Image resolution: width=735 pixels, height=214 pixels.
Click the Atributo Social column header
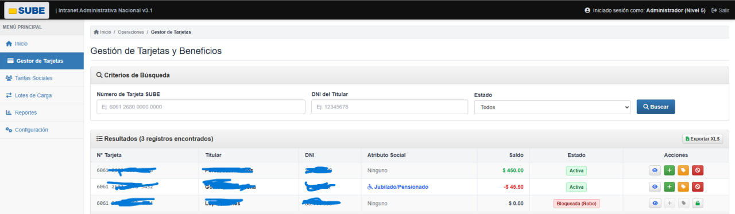386,155
